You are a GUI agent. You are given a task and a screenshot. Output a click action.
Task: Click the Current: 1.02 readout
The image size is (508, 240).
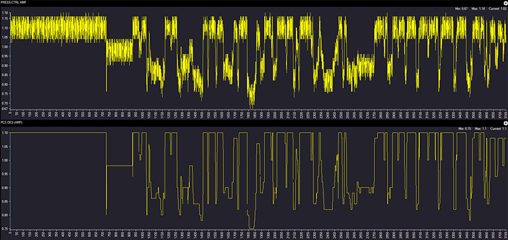tap(497, 9)
